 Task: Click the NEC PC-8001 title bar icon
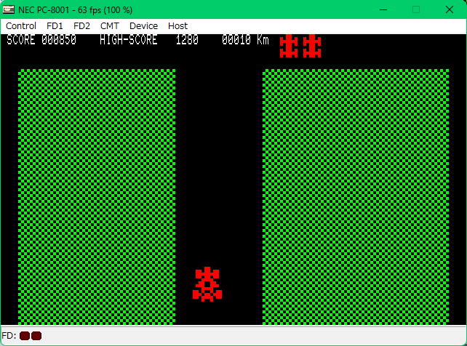click(x=9, y=9)
